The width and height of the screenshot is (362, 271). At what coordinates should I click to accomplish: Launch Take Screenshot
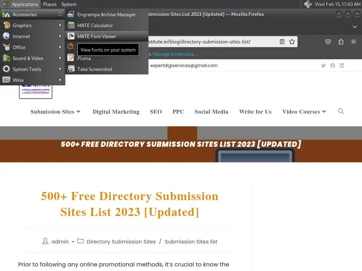[107, 69]
